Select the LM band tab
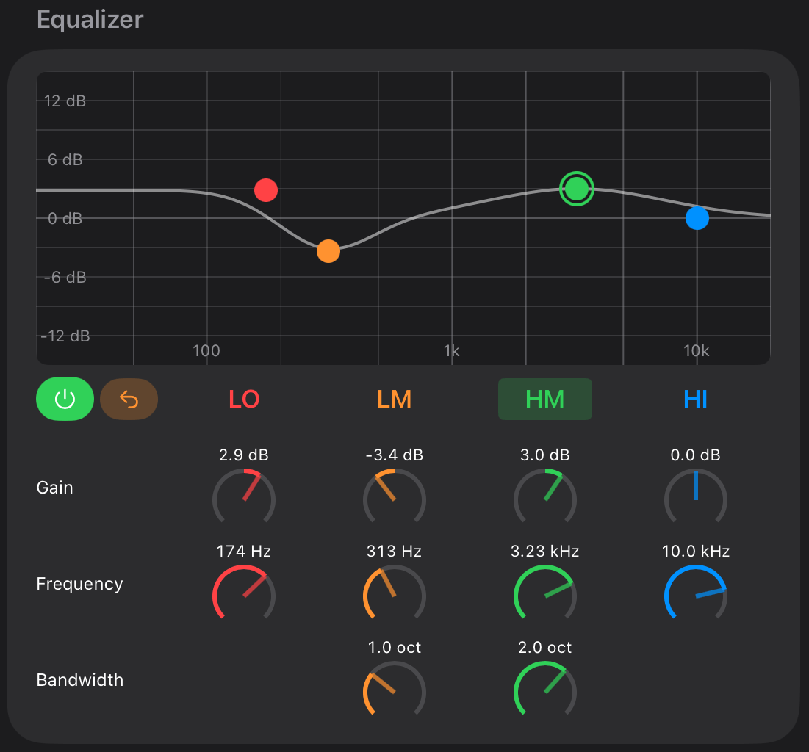This screenshot has width=809, height=752. pos(395,399)
